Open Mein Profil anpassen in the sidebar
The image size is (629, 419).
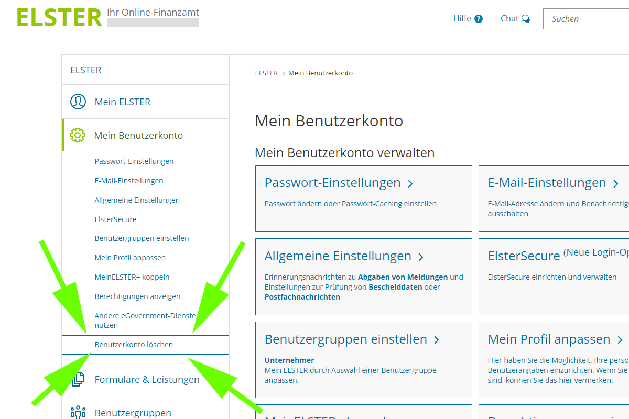click(130, 258)
